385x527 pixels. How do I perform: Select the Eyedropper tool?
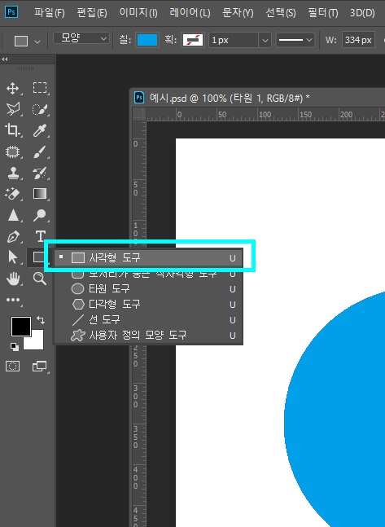pyautogui.click(x=40, y=130)
